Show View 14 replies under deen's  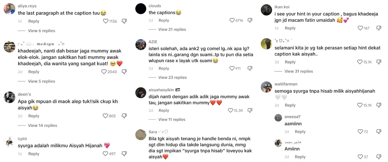click(43, 125)
